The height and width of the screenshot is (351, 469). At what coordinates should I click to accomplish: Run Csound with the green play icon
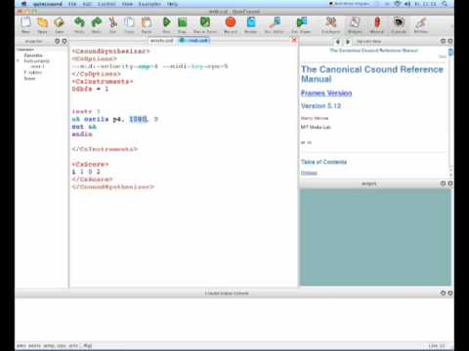166,24
